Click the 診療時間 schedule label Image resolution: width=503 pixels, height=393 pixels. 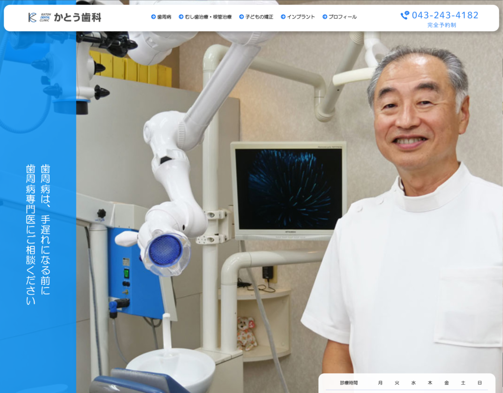(349, 383)
